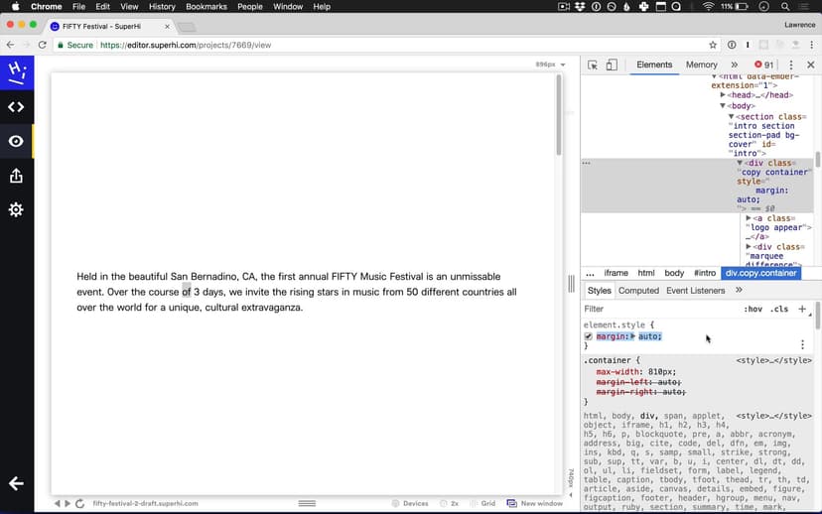Reload the preview using the refresh icon

tap(79, 503)
